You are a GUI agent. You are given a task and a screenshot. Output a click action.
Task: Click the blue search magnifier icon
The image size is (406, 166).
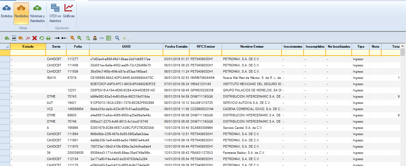click(117, 38)
